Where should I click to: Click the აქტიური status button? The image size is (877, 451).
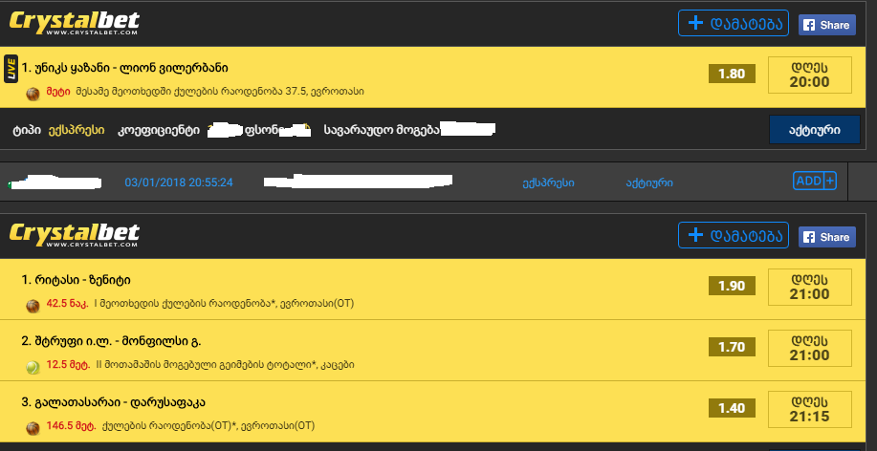pyautogui.click(x=815, y=130)
